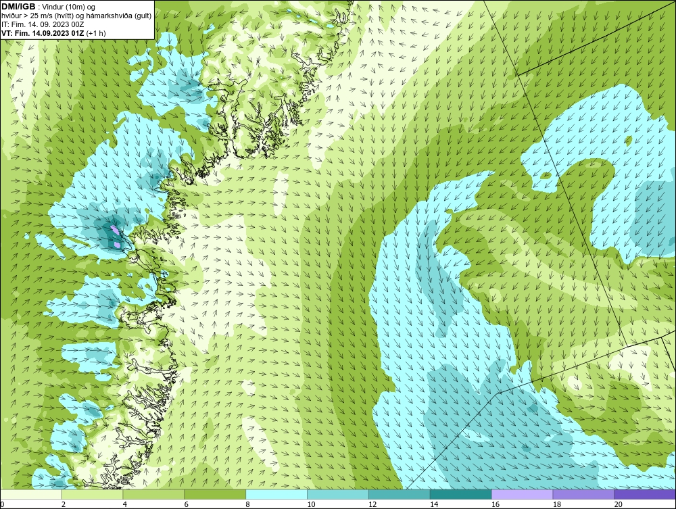The height and width of the screenshot is (509, 676).
Task: Click the 14-16 m/s dark teal swatch
Action: (x=461, y=494)
